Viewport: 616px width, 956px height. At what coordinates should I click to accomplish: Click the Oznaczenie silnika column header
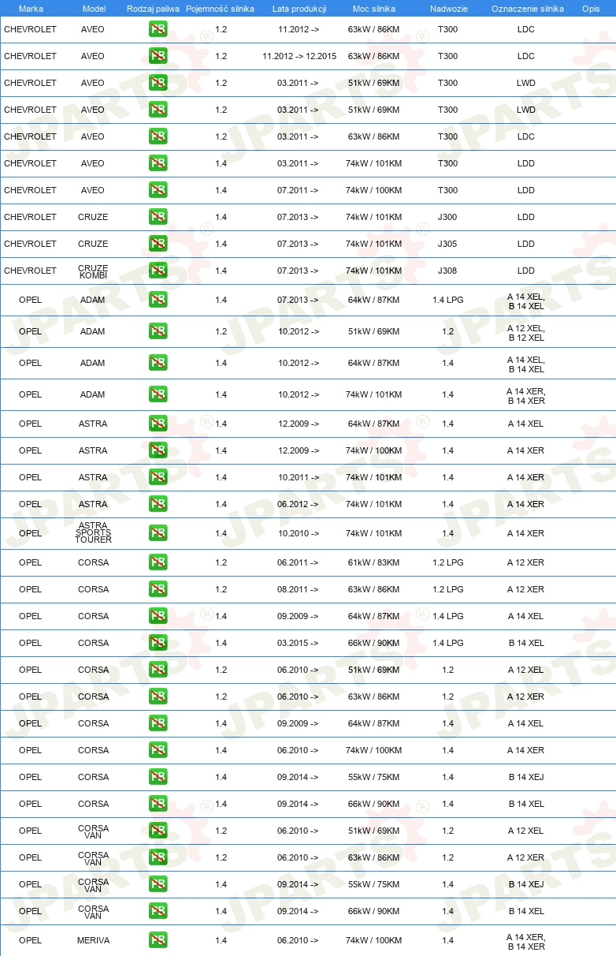click(x=527, y=9)
